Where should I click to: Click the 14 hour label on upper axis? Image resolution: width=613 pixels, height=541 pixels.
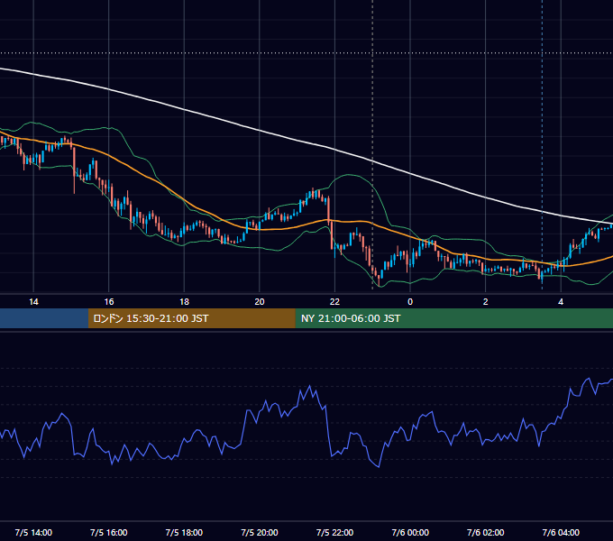33,302
